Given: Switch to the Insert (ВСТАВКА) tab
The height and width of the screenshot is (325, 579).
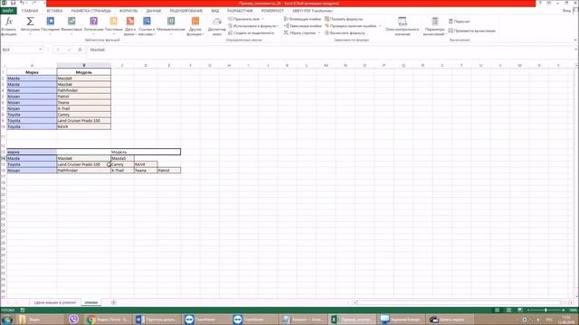Looking at the screenshot, I should [x=54, y=11].
